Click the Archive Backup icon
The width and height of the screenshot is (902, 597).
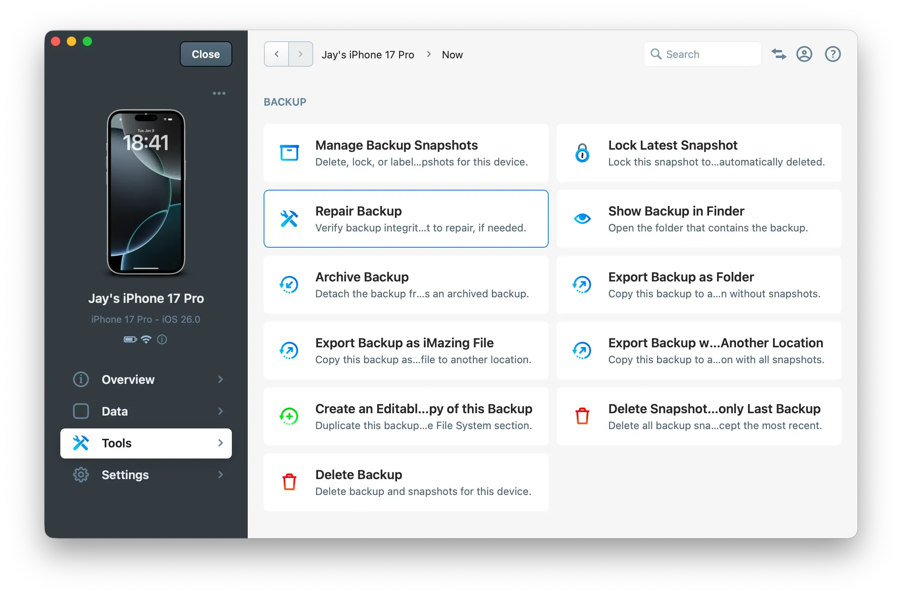coord(289,284)
